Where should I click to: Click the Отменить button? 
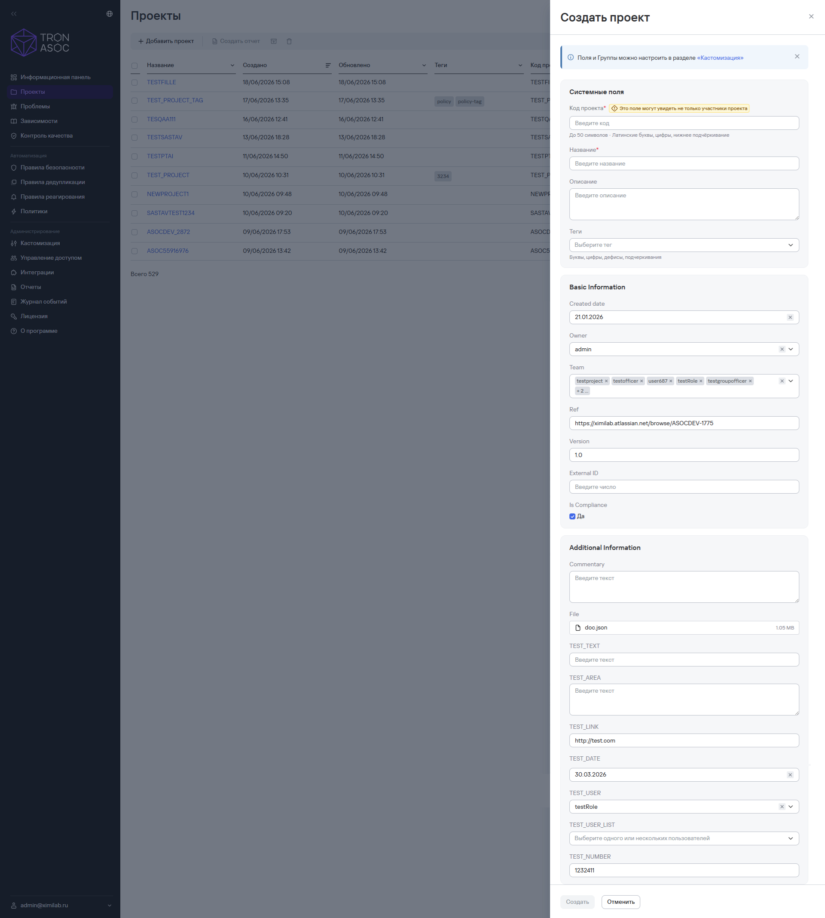[x=620, y=902]
